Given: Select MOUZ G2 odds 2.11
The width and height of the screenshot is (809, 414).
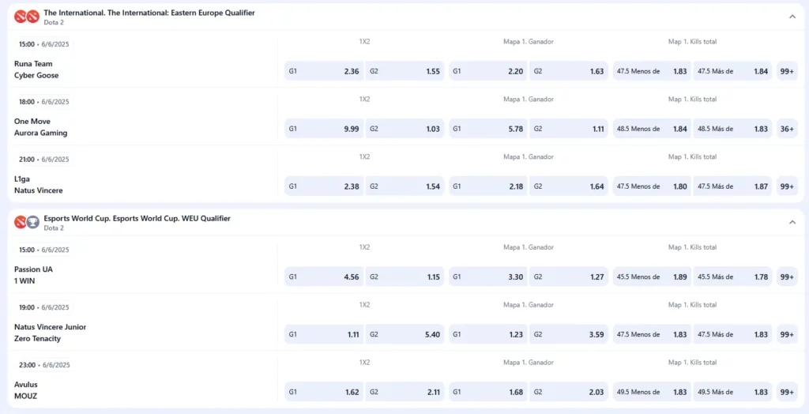Looking at the screenshot, I should point(404,392).
